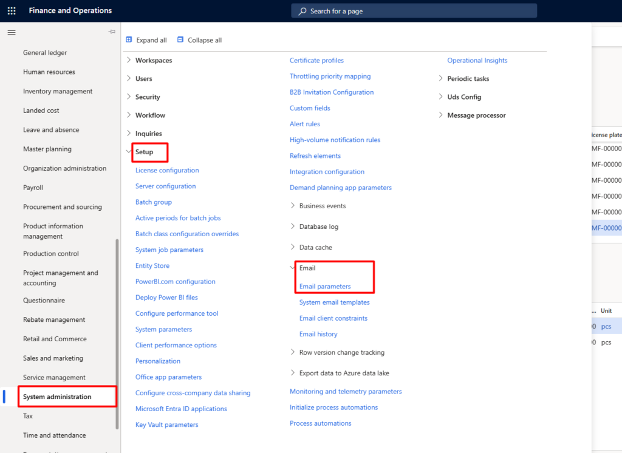Open Email parameters link

[x=325, y=287]
